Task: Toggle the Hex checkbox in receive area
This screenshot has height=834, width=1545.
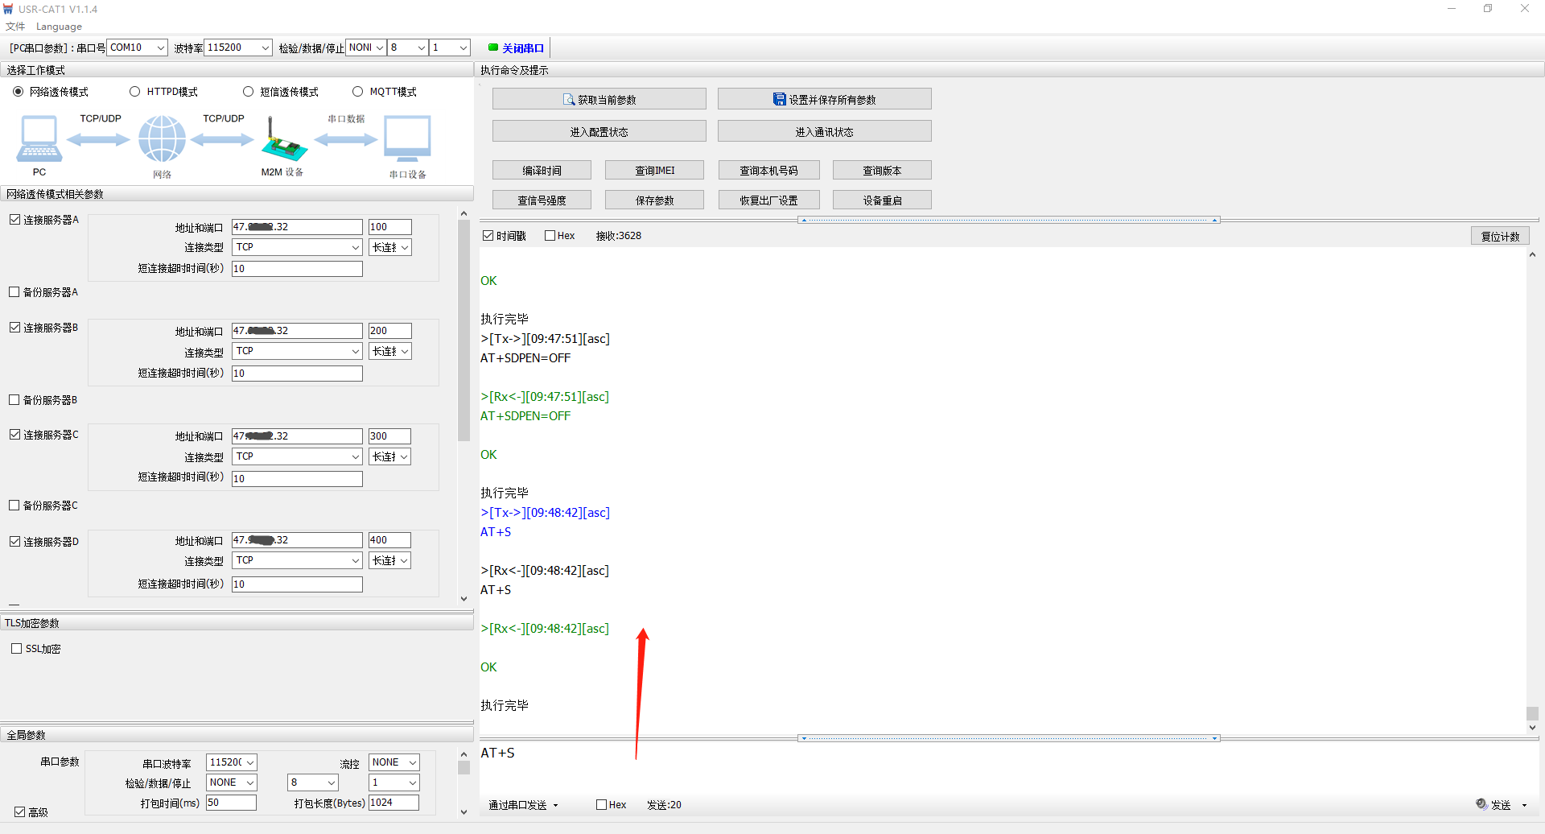Action: (x=550, y=236)
